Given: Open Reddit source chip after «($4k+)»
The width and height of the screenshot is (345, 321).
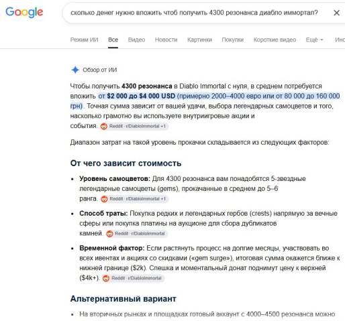Looking at the screenshot, I should [x=134, y=278].
